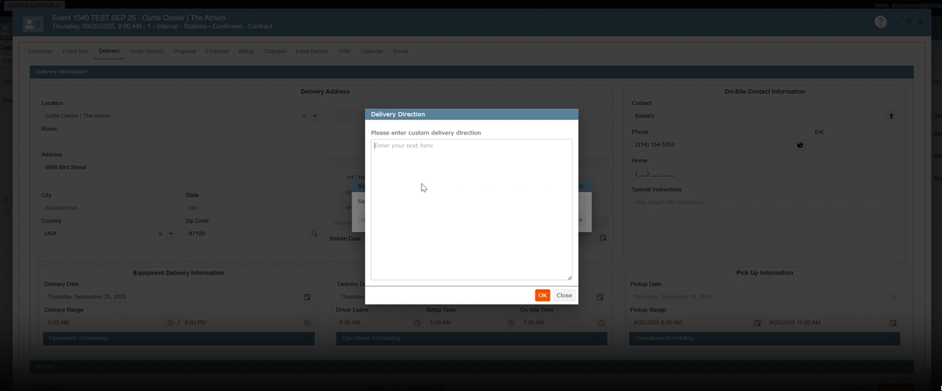Expand Operations Scheduling under Equipment Delivery Information
The height and width of the screenshot is (391, 942).
[178, 338]
